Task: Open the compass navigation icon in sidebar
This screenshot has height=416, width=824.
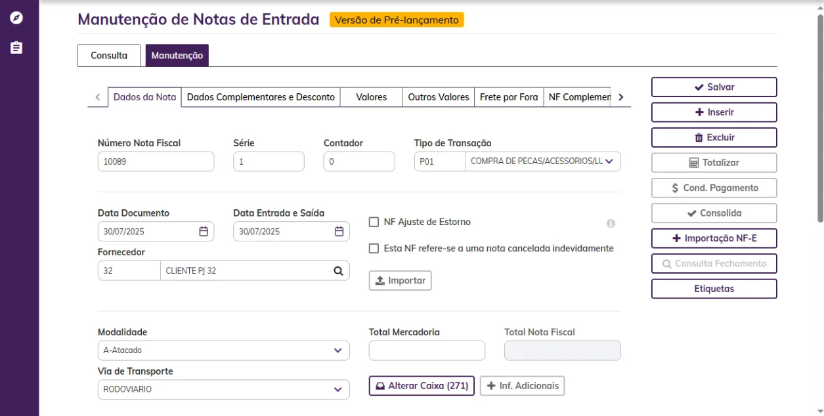Action: point(16,18)
